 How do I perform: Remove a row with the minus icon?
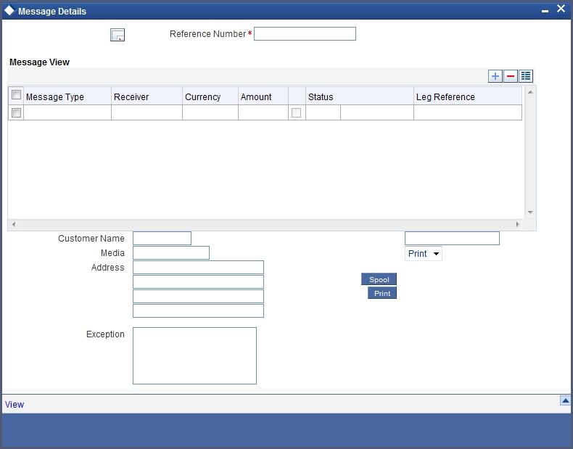[x=511, y=76]
